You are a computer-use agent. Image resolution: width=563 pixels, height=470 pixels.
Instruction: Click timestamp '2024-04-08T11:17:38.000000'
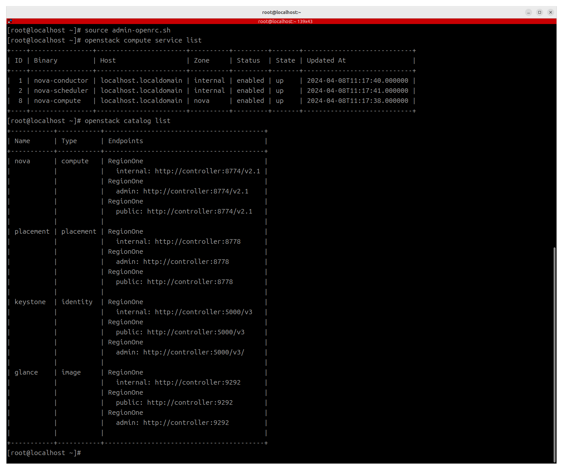[358, 101]
